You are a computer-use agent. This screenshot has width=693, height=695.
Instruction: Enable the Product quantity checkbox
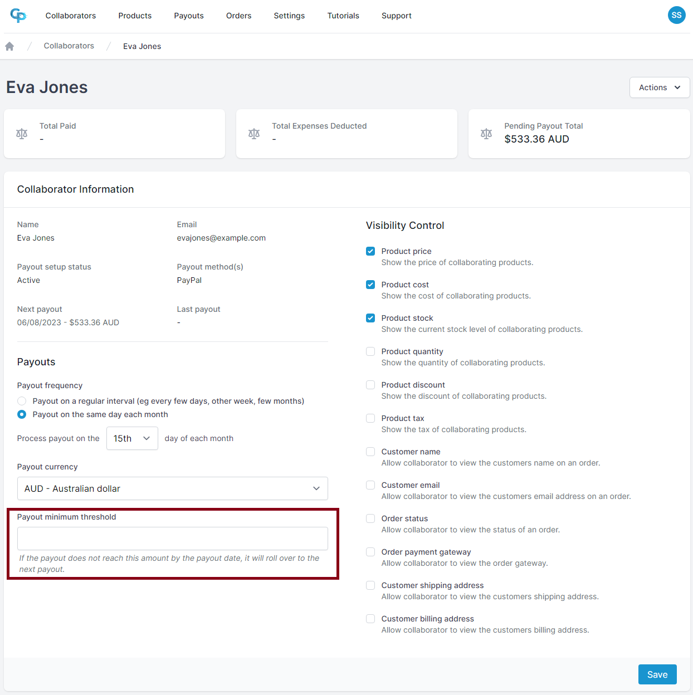(370, 351)
